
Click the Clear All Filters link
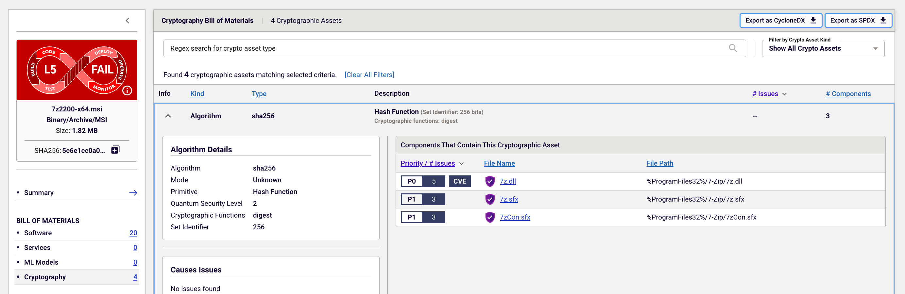(x=369, y=75)
